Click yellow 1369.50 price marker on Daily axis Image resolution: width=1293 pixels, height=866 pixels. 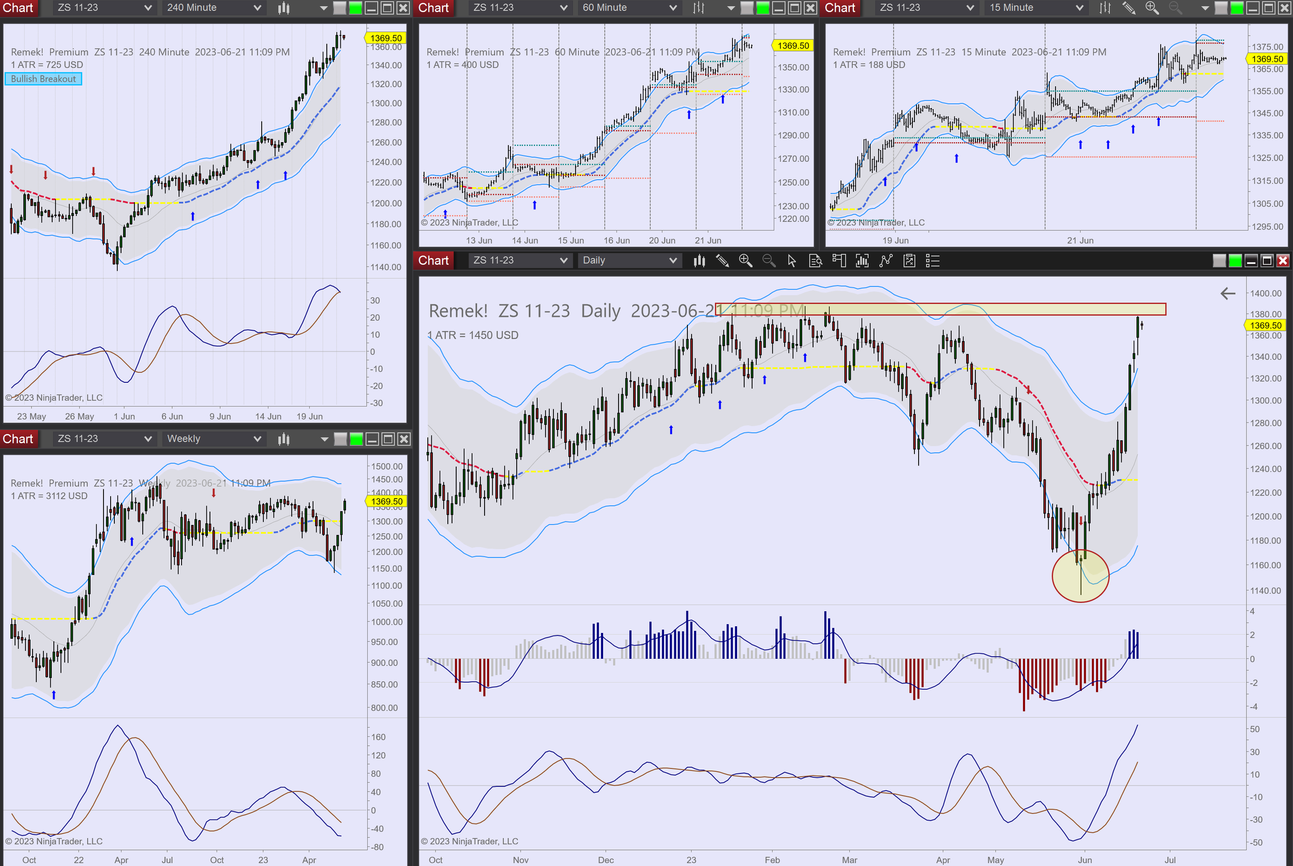(1266, 326)
